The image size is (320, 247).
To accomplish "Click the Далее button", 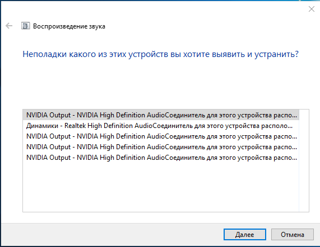I will 245,234.
